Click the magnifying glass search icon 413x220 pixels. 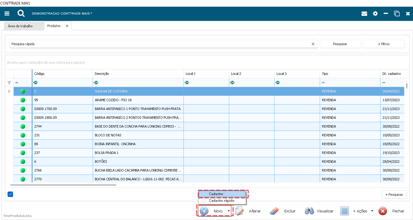(21, 14)
